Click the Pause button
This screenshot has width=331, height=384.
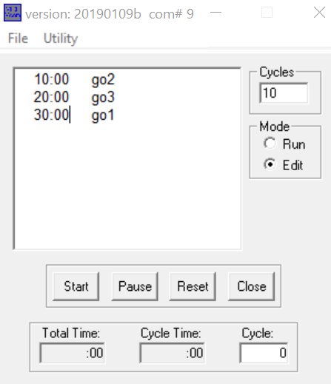coord(135,286)
